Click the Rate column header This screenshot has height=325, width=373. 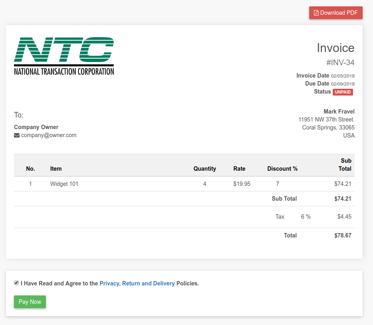[x=239, y=169]
